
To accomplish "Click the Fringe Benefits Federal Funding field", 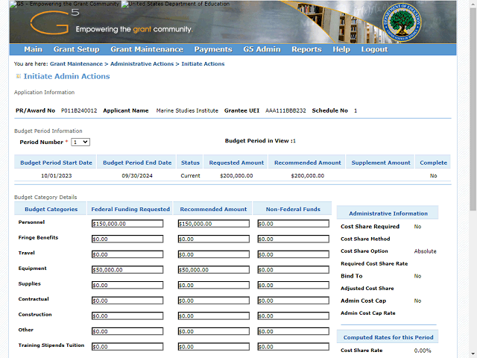I will (127, 239).
